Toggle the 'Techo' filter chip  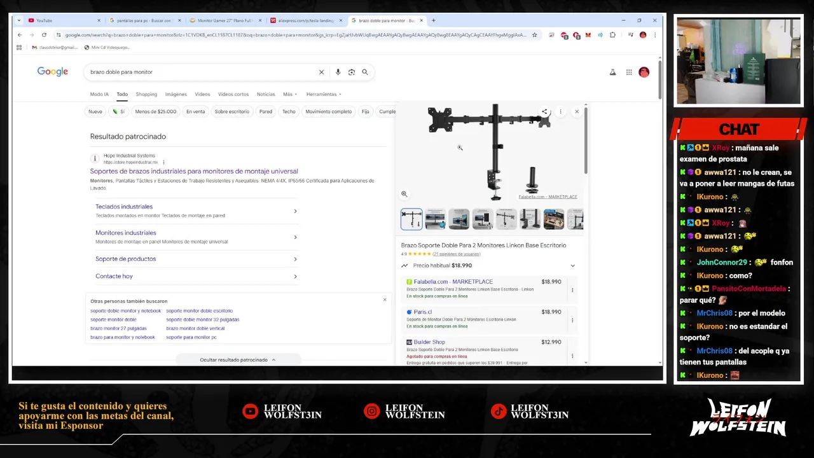point(289,111)
